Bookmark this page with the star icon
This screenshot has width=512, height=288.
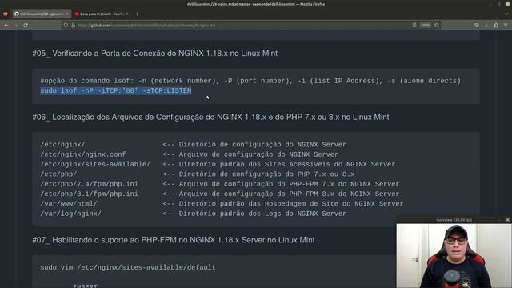coord(437,25)
